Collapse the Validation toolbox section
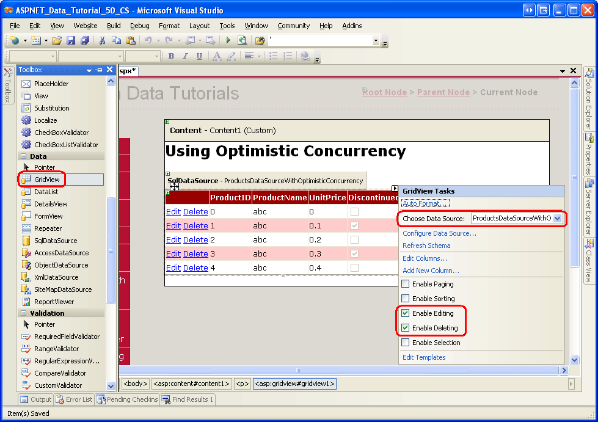Screen dimensions: 598x422 tap(24, 313)
